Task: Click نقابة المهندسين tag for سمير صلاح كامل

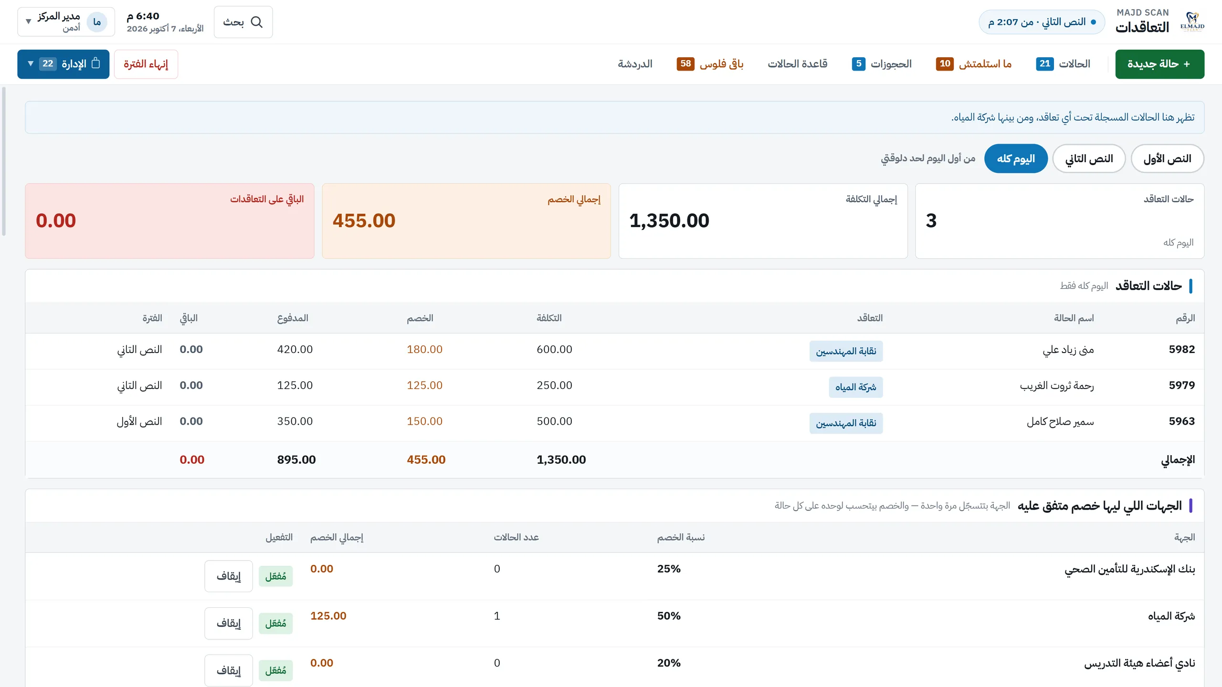Action: (846, 423)
